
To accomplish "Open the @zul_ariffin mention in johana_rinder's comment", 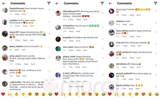I will click(73, 59).
